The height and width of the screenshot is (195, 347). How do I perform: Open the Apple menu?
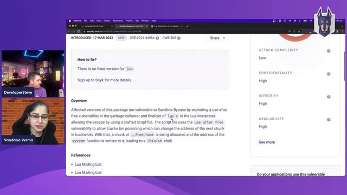(70, 21)
